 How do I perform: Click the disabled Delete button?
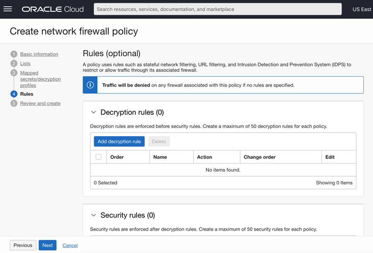158,141
